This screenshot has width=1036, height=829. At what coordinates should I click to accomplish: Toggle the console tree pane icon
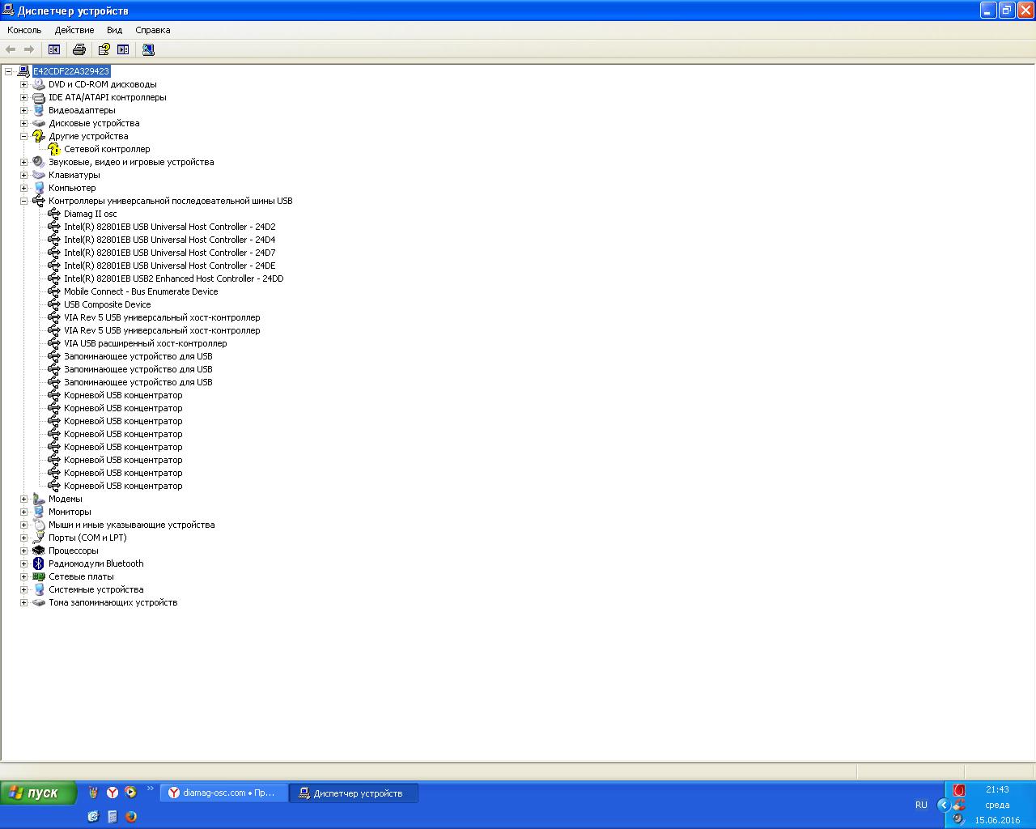click(x=54, y=49)
